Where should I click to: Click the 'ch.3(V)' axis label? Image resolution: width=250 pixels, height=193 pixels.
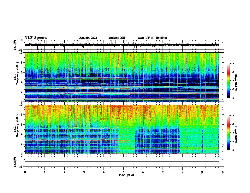point(15,162)
